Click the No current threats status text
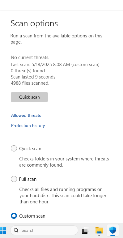 point(30,57)
